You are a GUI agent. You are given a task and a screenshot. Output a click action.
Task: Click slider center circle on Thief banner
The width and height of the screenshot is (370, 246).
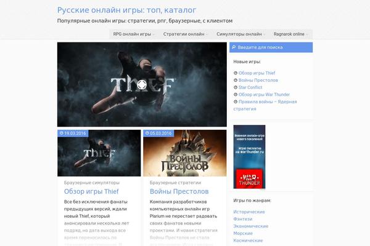pos(142,85)
